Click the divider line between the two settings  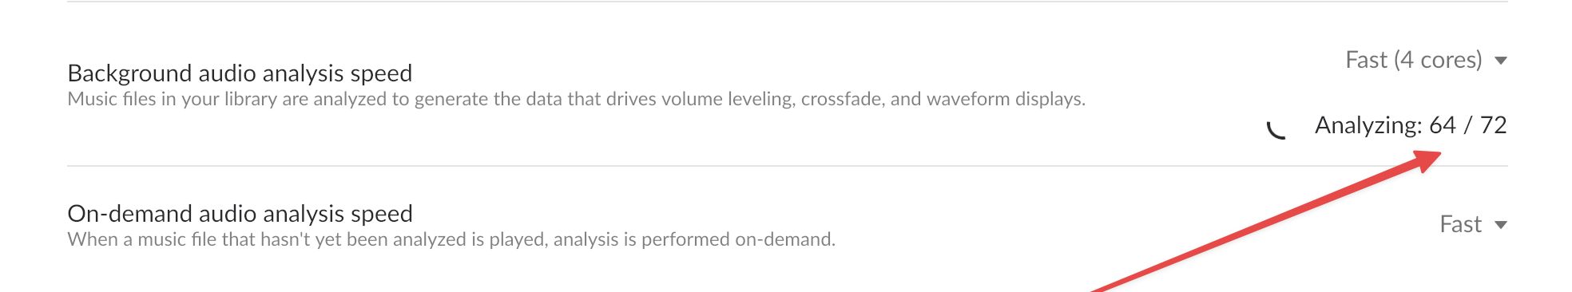pyautogui.click(x=788, y=166)
